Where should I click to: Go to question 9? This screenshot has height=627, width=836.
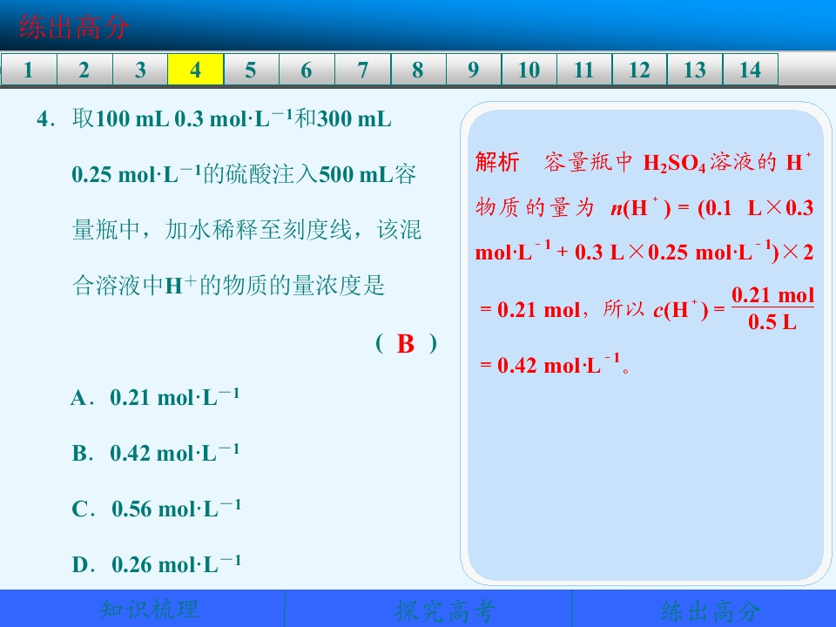(474, 70)
